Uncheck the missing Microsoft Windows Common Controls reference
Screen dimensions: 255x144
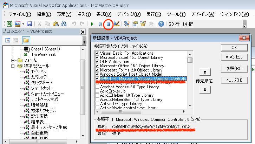pos(97,78)
